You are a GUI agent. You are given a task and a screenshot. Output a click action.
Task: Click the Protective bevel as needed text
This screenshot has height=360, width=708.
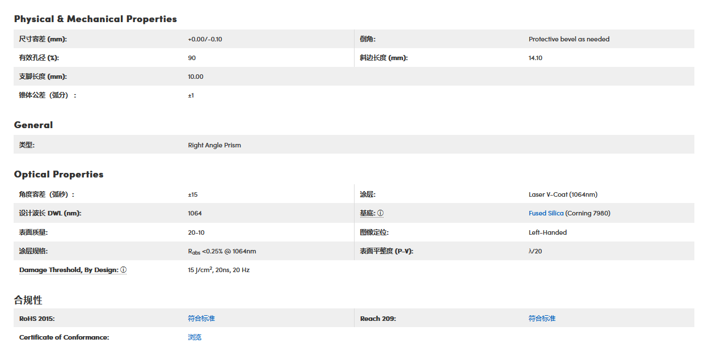569,39
